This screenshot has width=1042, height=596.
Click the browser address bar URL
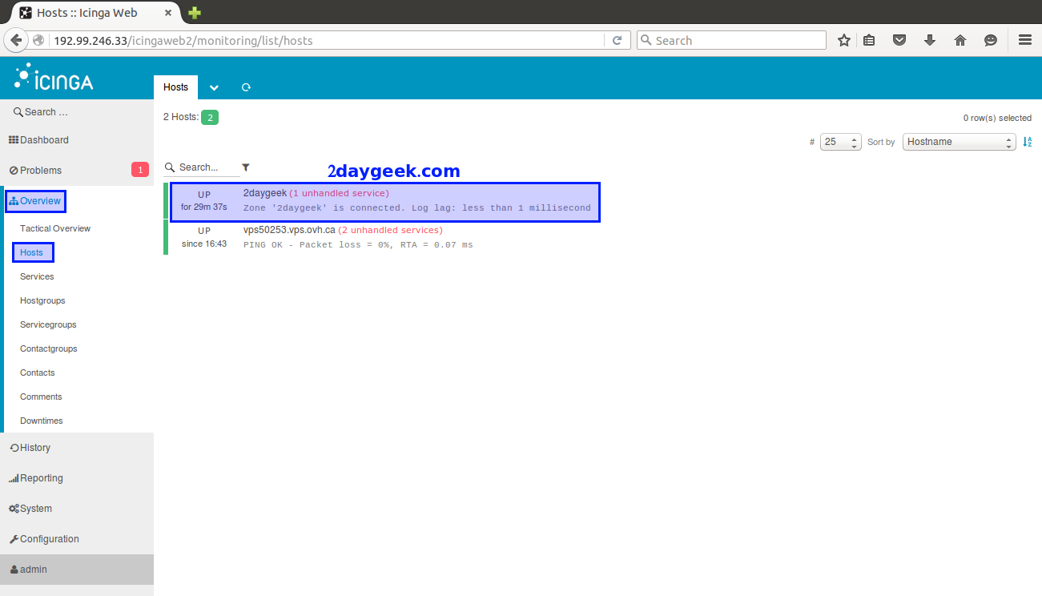(x=183, y=41)
